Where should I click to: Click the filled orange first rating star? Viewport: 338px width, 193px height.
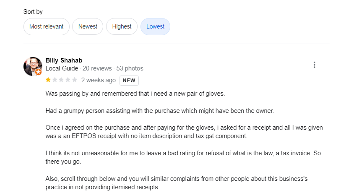tap(48, 80)
